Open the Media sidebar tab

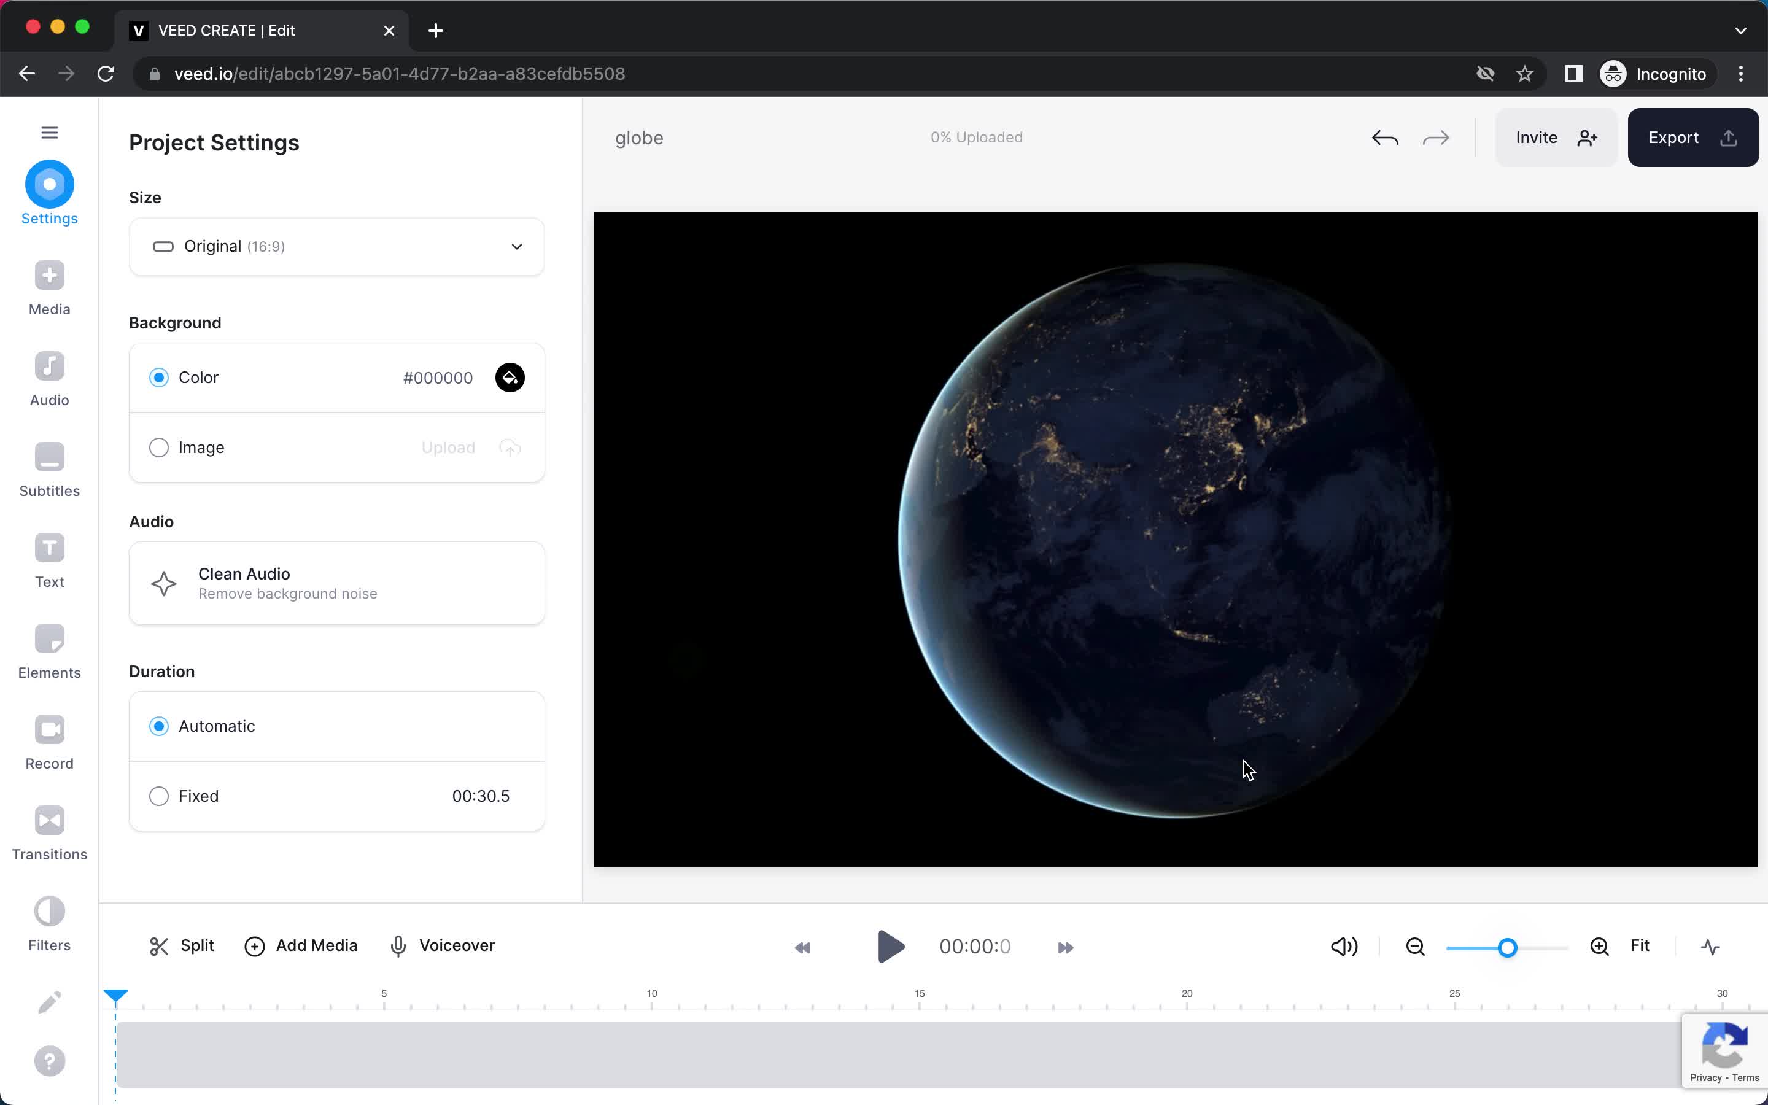pyautogui.click(x=49, y=289)
